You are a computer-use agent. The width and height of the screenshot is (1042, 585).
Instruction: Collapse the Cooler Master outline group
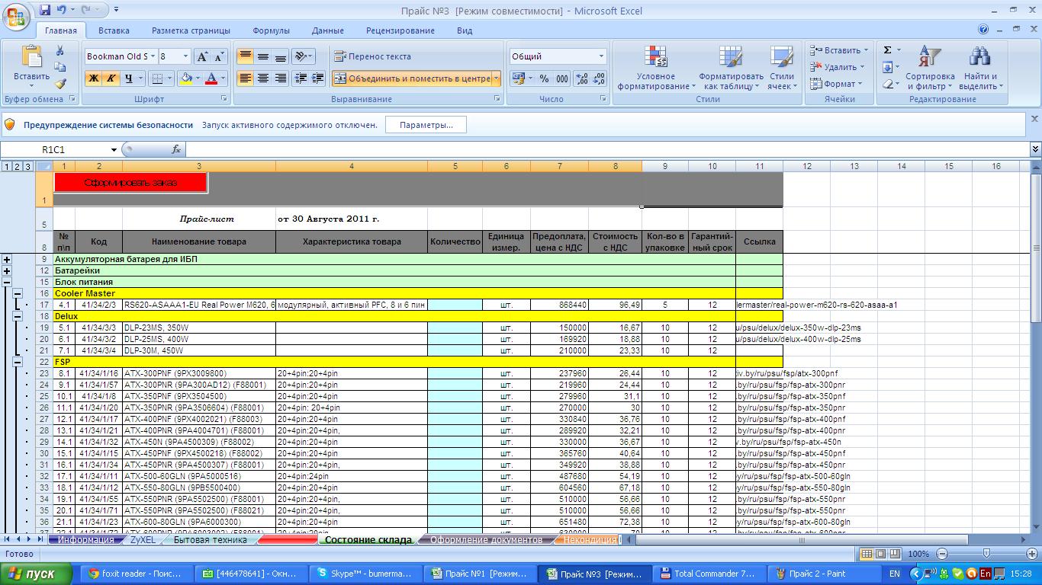pos(18,293)
